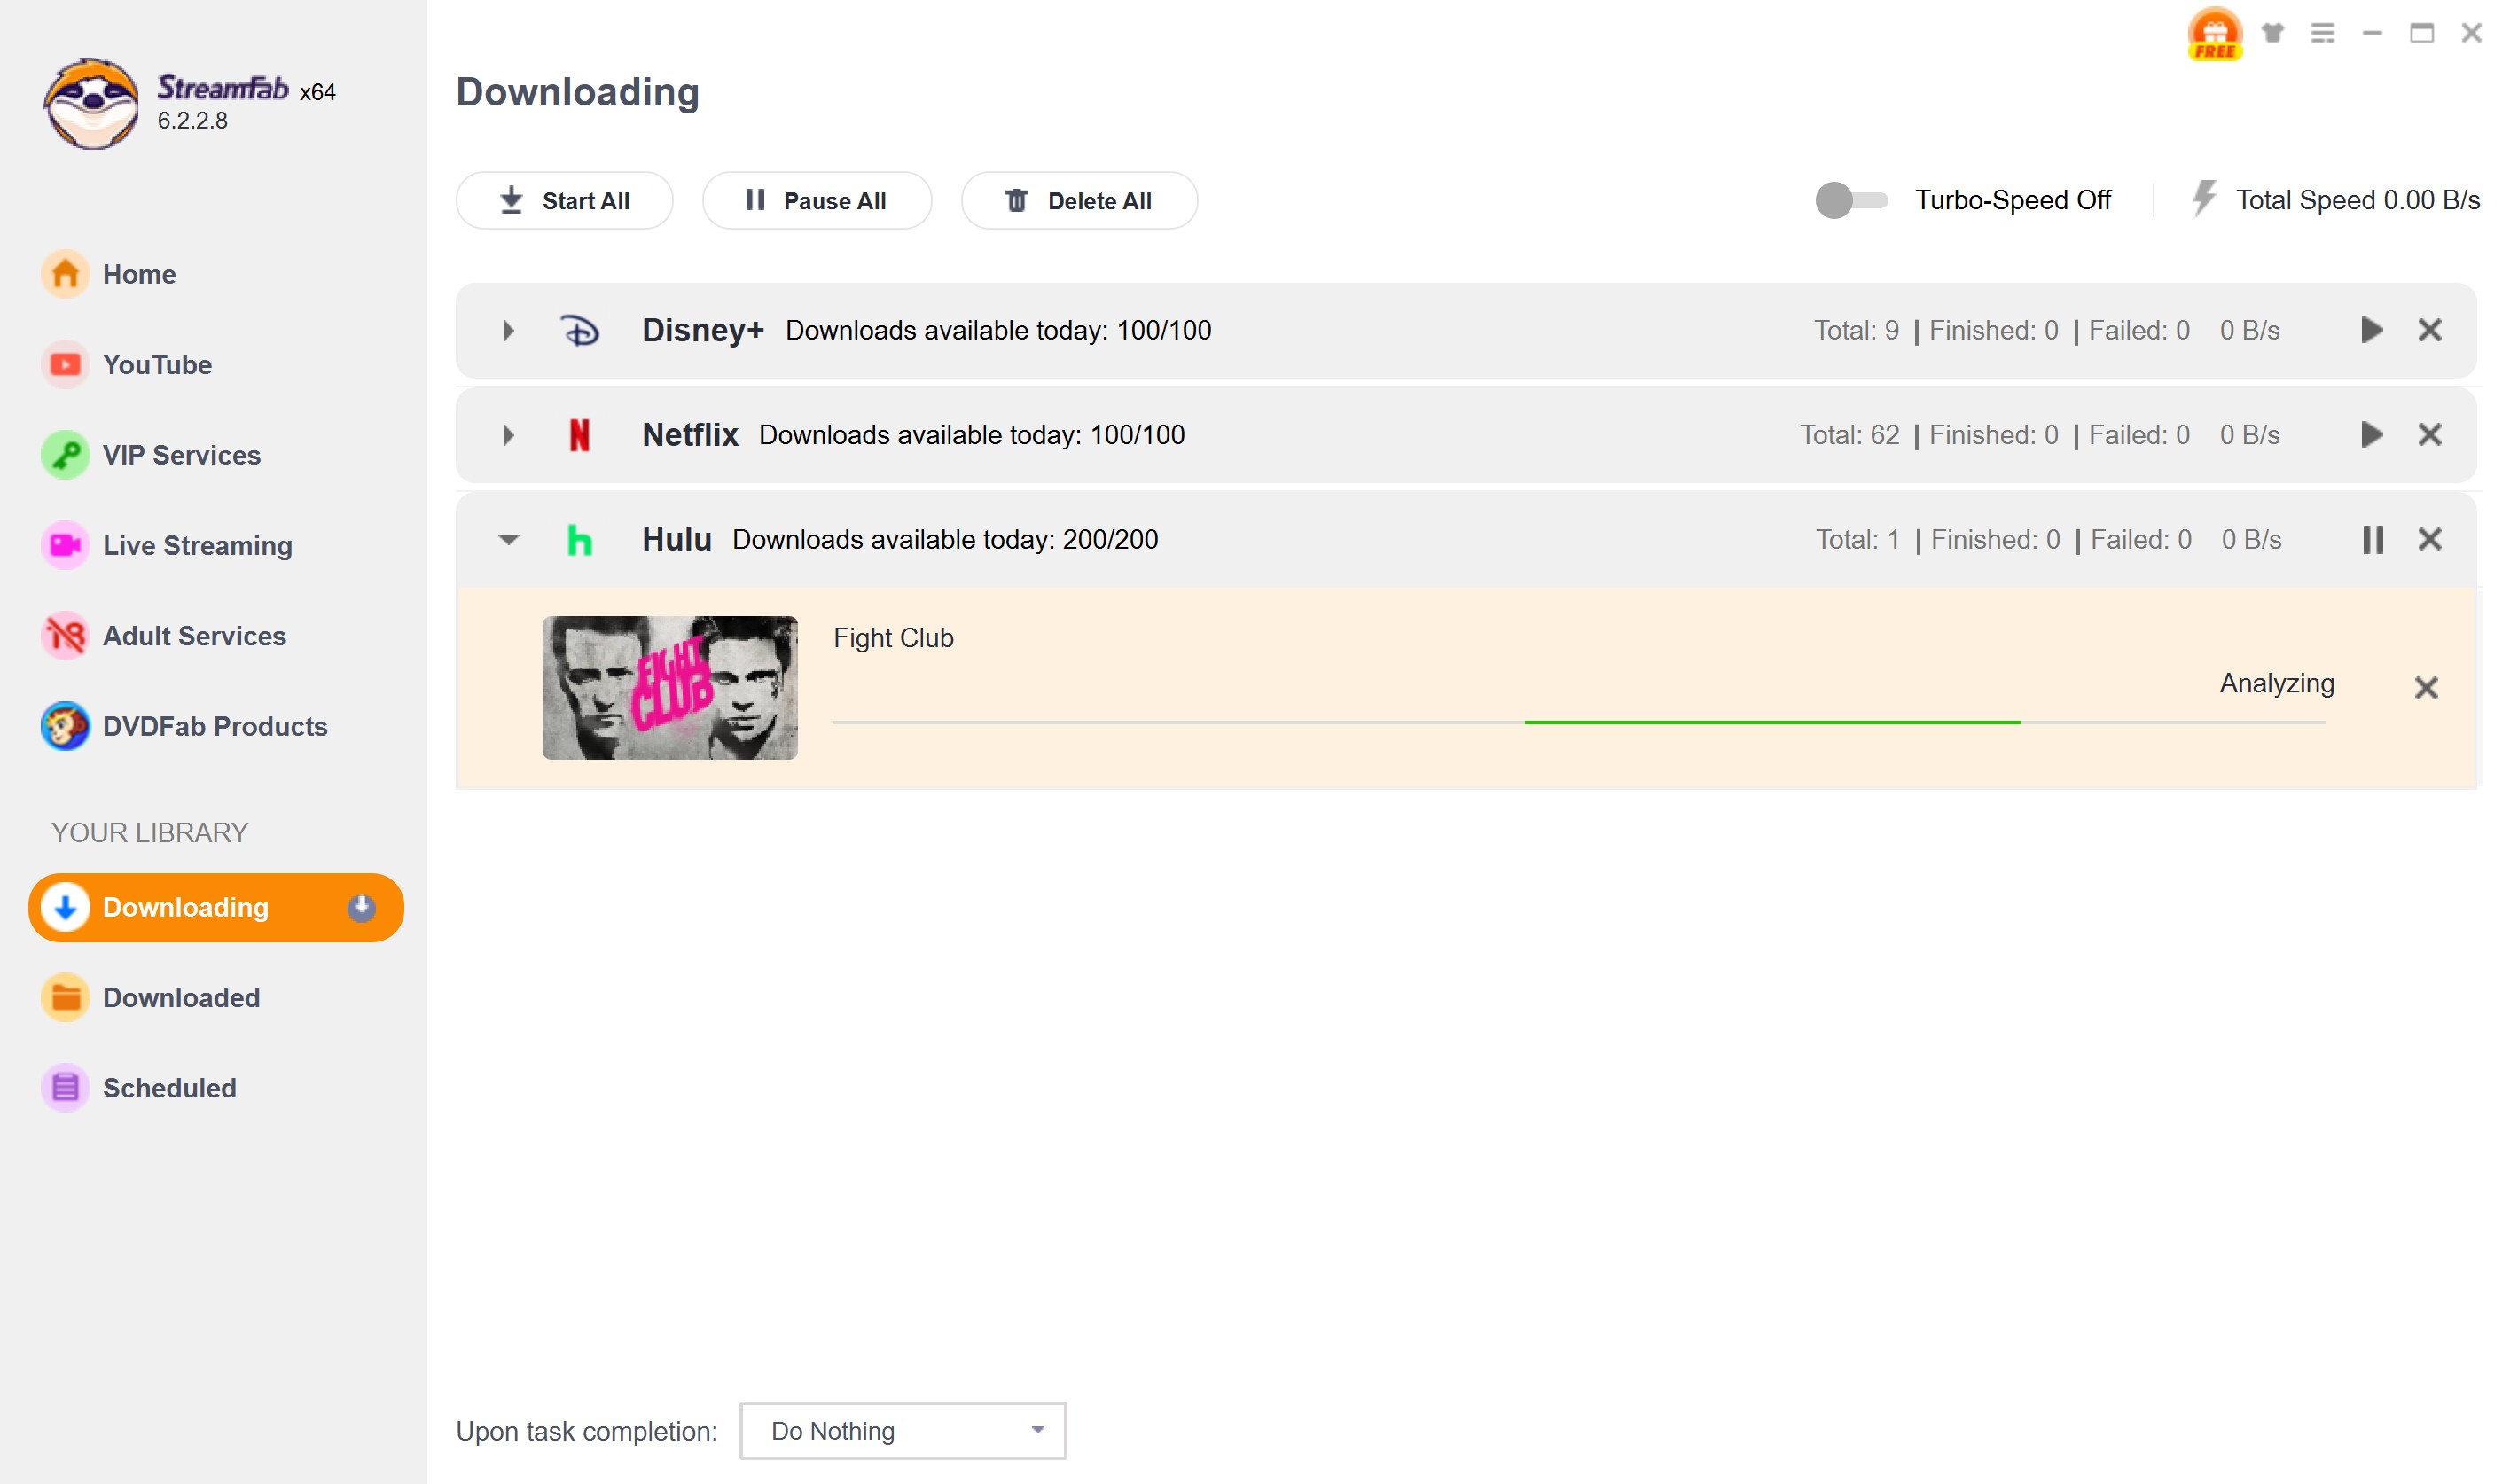Click the Fight Club thumbnail
The image size is (2510, 1484).
(669, 688)
